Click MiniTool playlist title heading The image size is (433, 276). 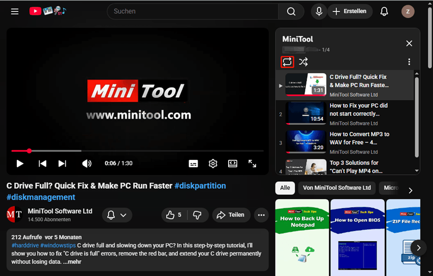click(298, 39)
